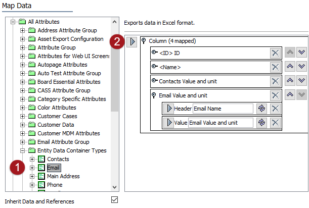Screen dimensions: 309x208
Task: Move the Name column down
Action: pyautogui.click(x=301, y=67)
